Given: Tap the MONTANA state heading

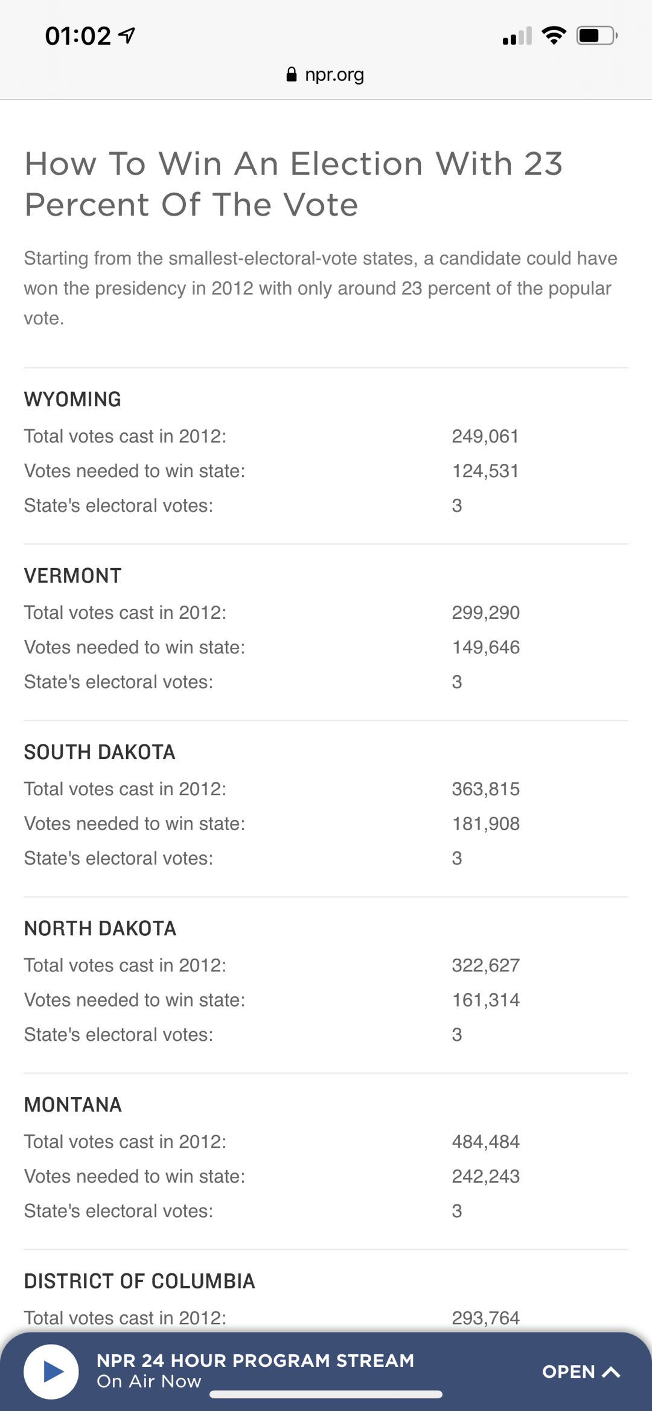Looking at the screenshot, I should click(x=73, y=1104).
